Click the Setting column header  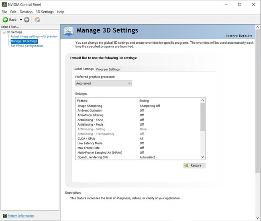169,101
